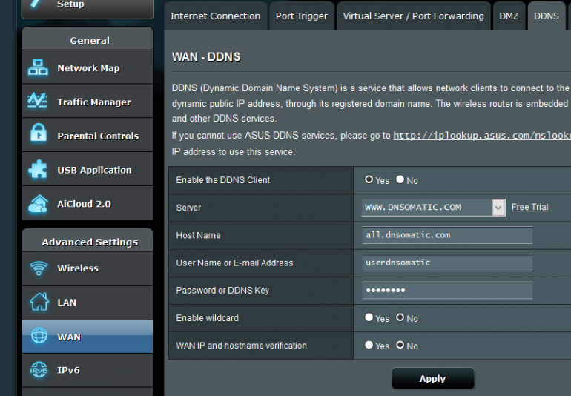The height and width of the screenshot is (396, 571).
Task: Open USB Application menu label
Action: coord(94,170)
